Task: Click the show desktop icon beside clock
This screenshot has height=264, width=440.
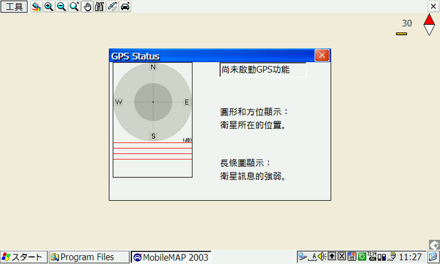Action: (433, 257)
